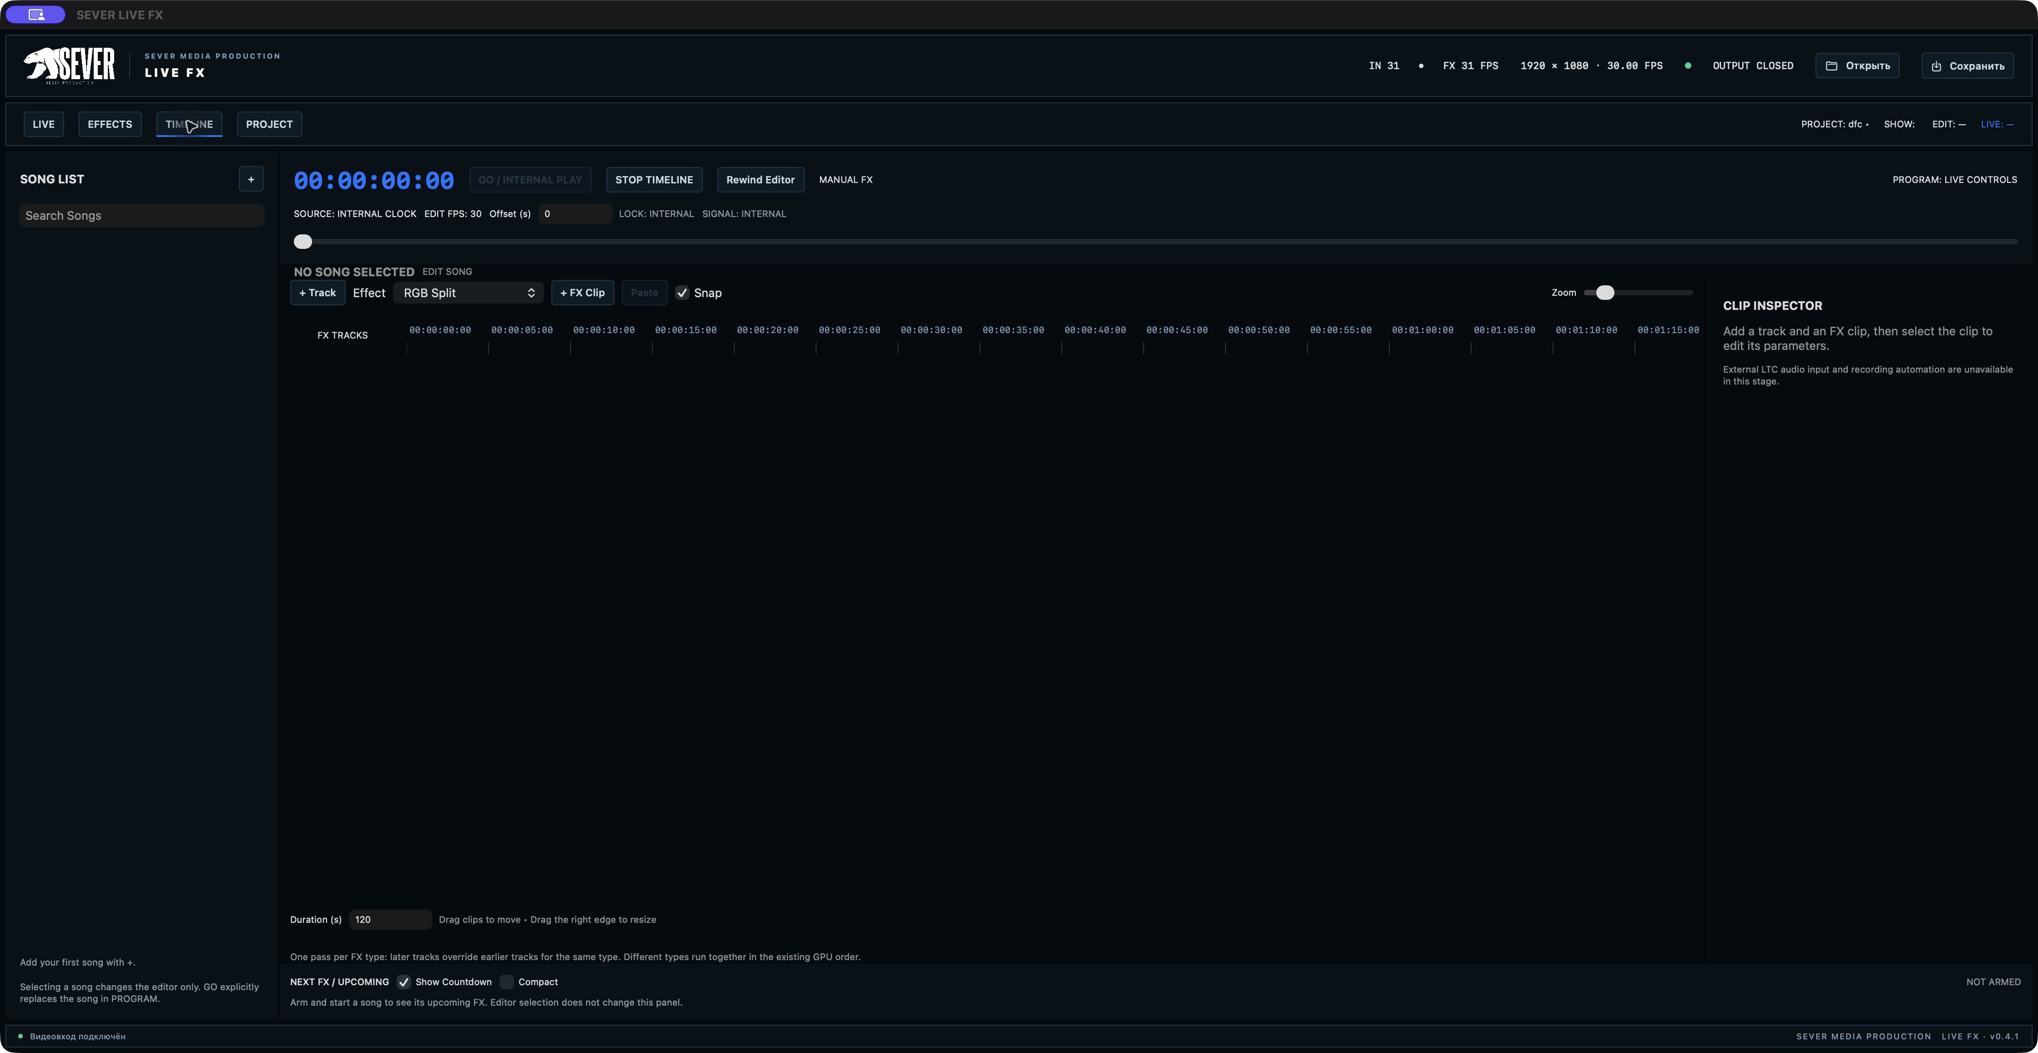Click the Видеовход подключён status text

tap(77, 1036)
